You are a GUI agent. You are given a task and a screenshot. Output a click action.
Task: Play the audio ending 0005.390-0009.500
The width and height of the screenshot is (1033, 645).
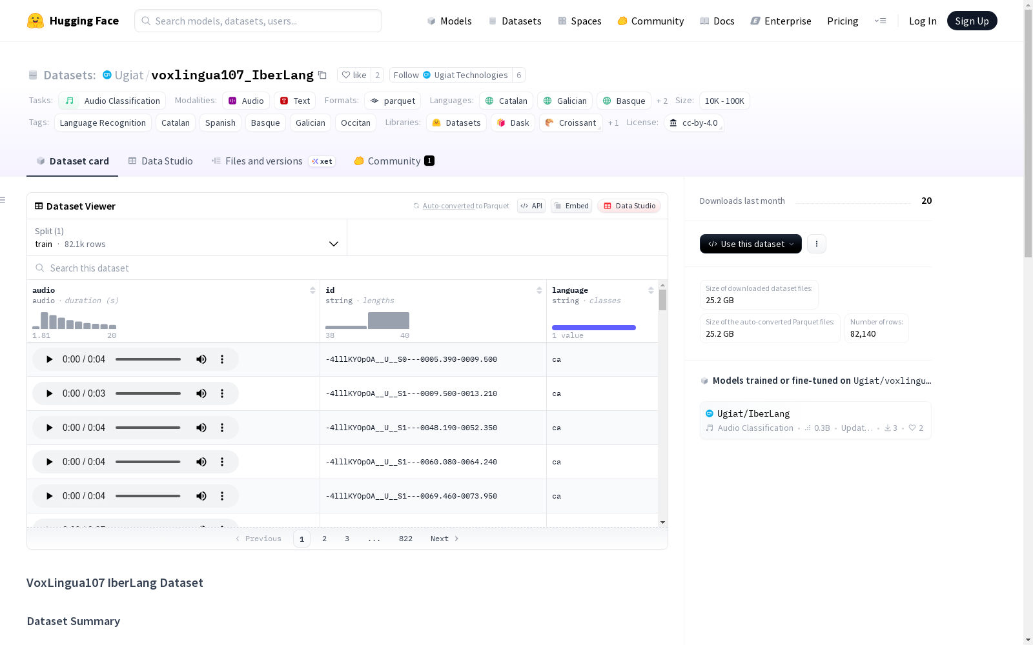(49, 359)
